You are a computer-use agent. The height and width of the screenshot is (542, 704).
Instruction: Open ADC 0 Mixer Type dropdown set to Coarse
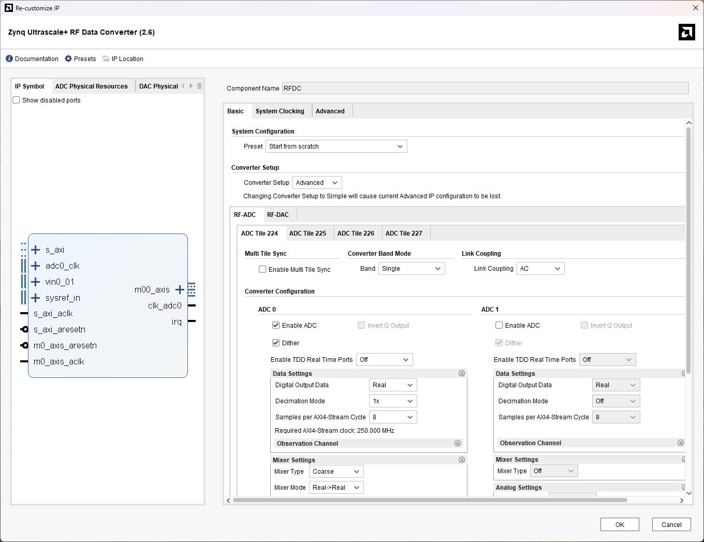click(x=336, y=472)
